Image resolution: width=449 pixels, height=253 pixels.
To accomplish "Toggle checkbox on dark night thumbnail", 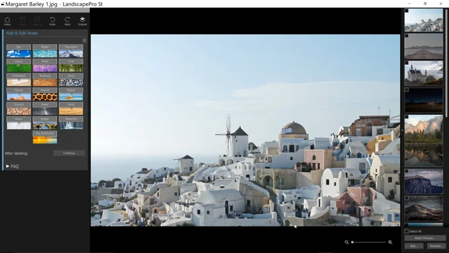I will pyautogui.click(x=406, y=90).
